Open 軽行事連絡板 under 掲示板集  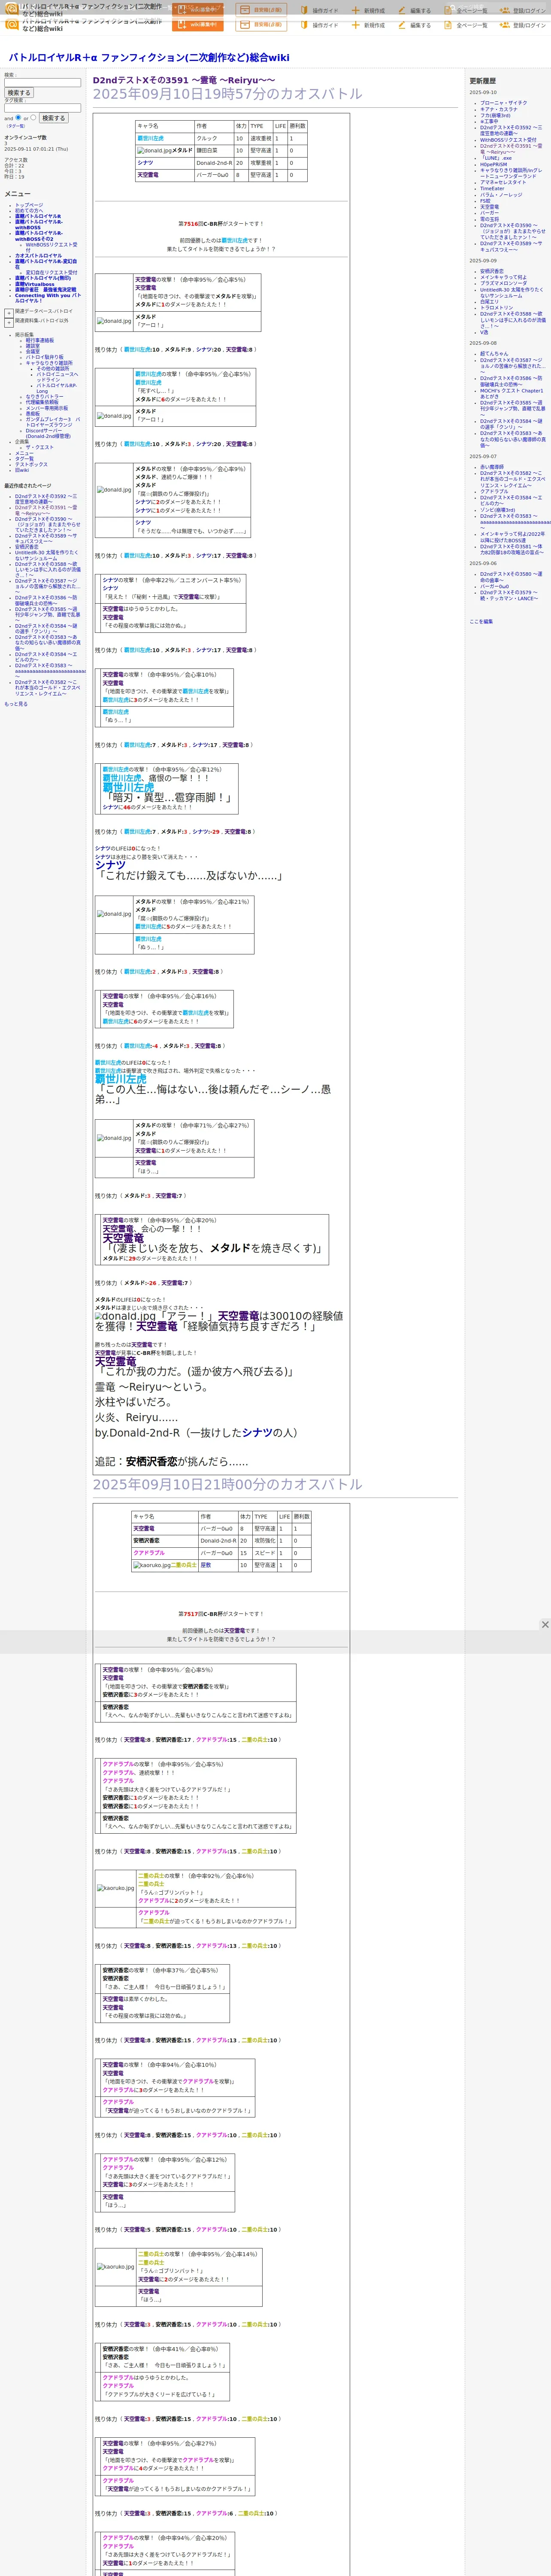click(x=40, y=340)
